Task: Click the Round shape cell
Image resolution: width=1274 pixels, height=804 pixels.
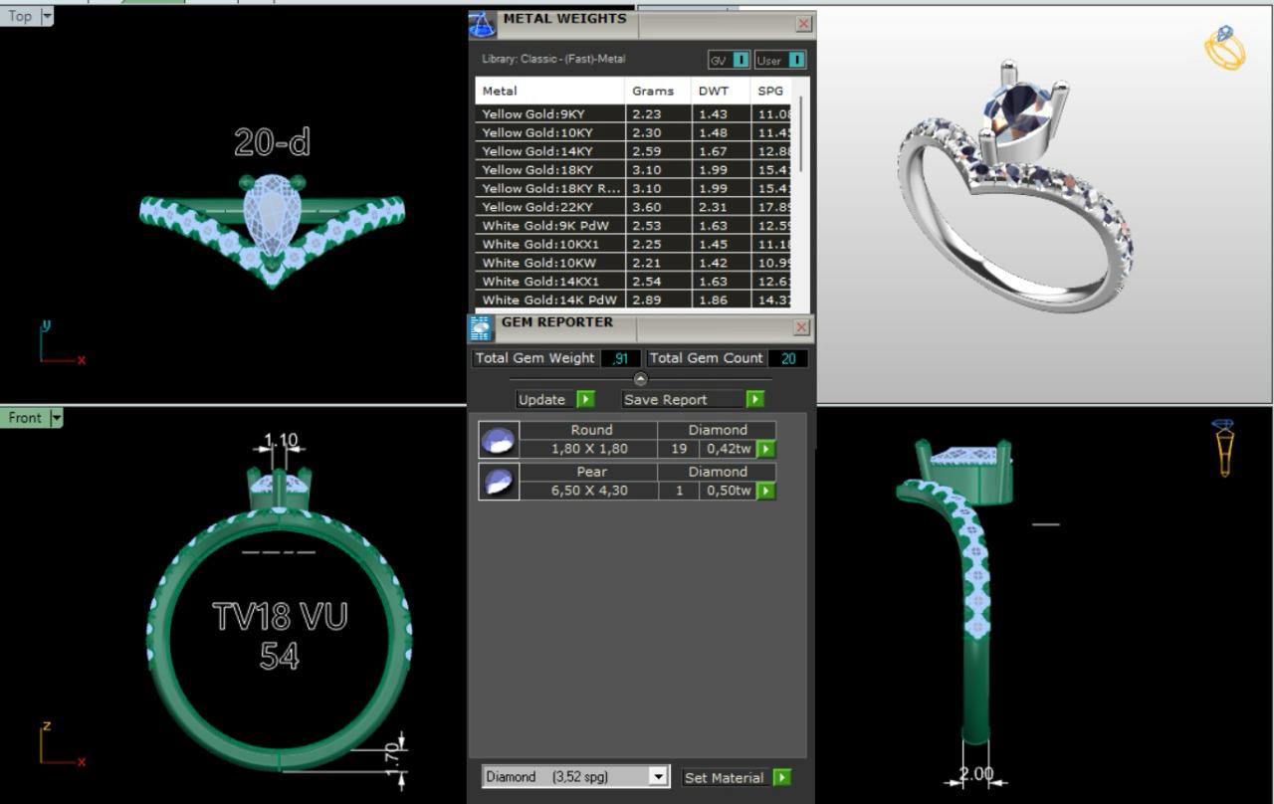Action: pyautogui.click(x=589, y=430)
